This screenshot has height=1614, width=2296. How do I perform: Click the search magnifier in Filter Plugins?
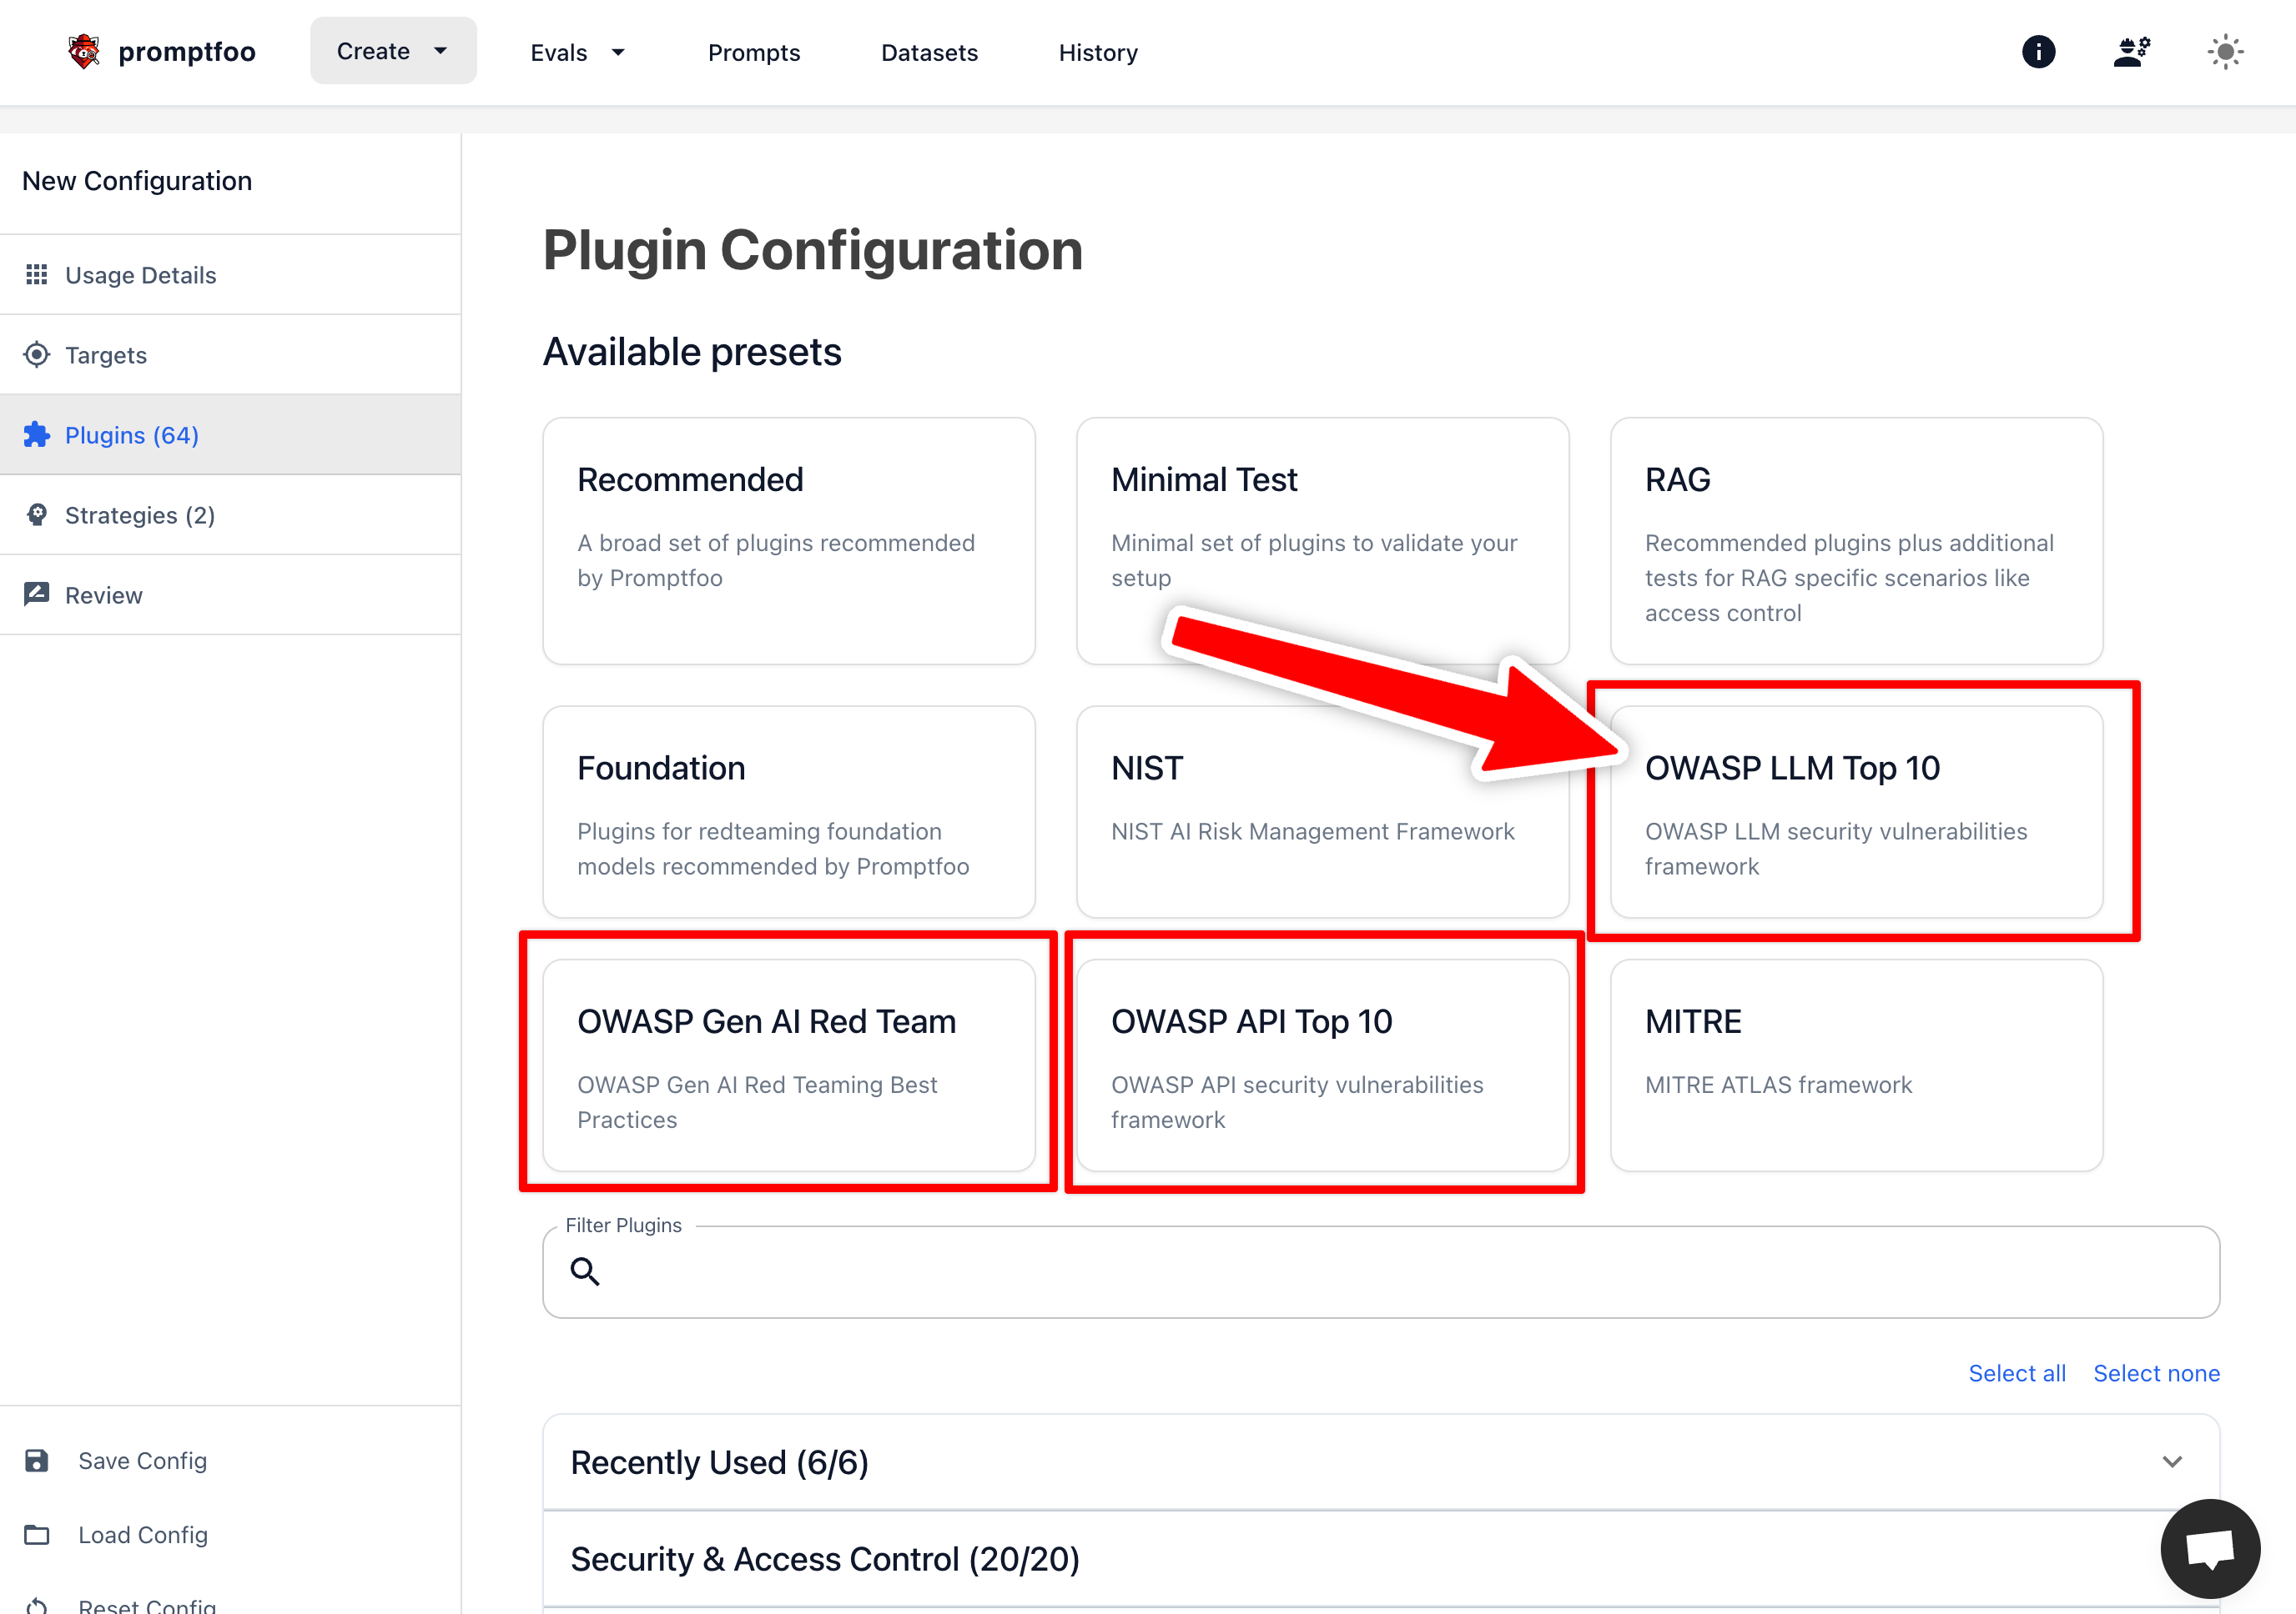click(x=586, y=1271)
